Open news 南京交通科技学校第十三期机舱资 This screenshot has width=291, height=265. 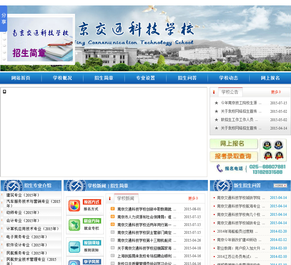pyautogui.click(x=146, y=240)
